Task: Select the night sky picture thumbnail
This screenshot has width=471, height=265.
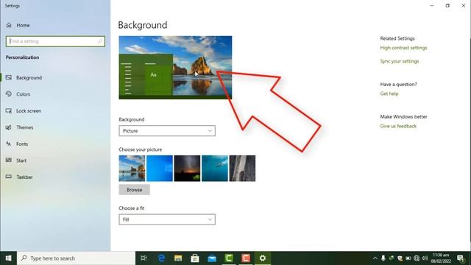Action: 187,169
